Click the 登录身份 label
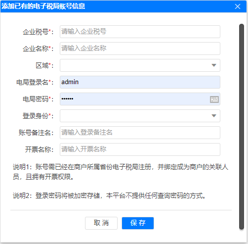248x244 pixels. coord(38,116)
